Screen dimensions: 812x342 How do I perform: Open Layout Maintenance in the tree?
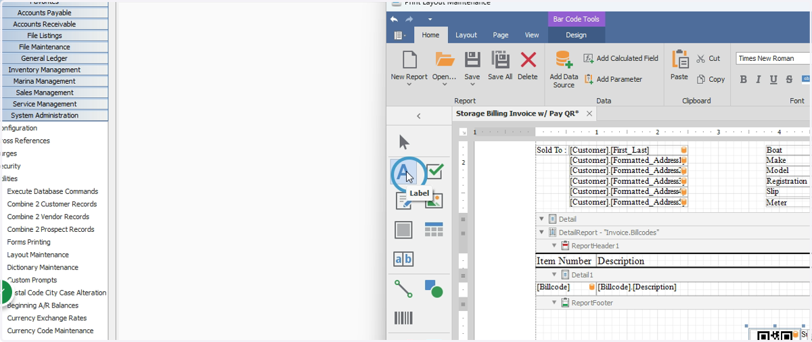pos(38,255)
